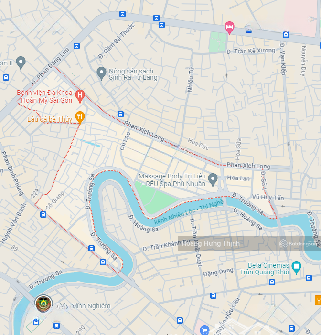The height and width of the screenshot is (335, 321).
Task: Select the Vĩnh Nghiêm pagoda photo marker
Action: (43, 304)
